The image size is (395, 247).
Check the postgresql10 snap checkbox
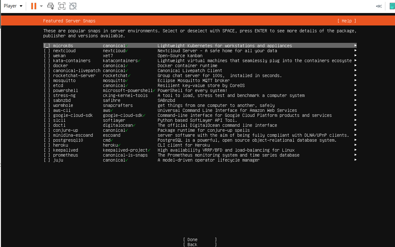tap(47, 140)
